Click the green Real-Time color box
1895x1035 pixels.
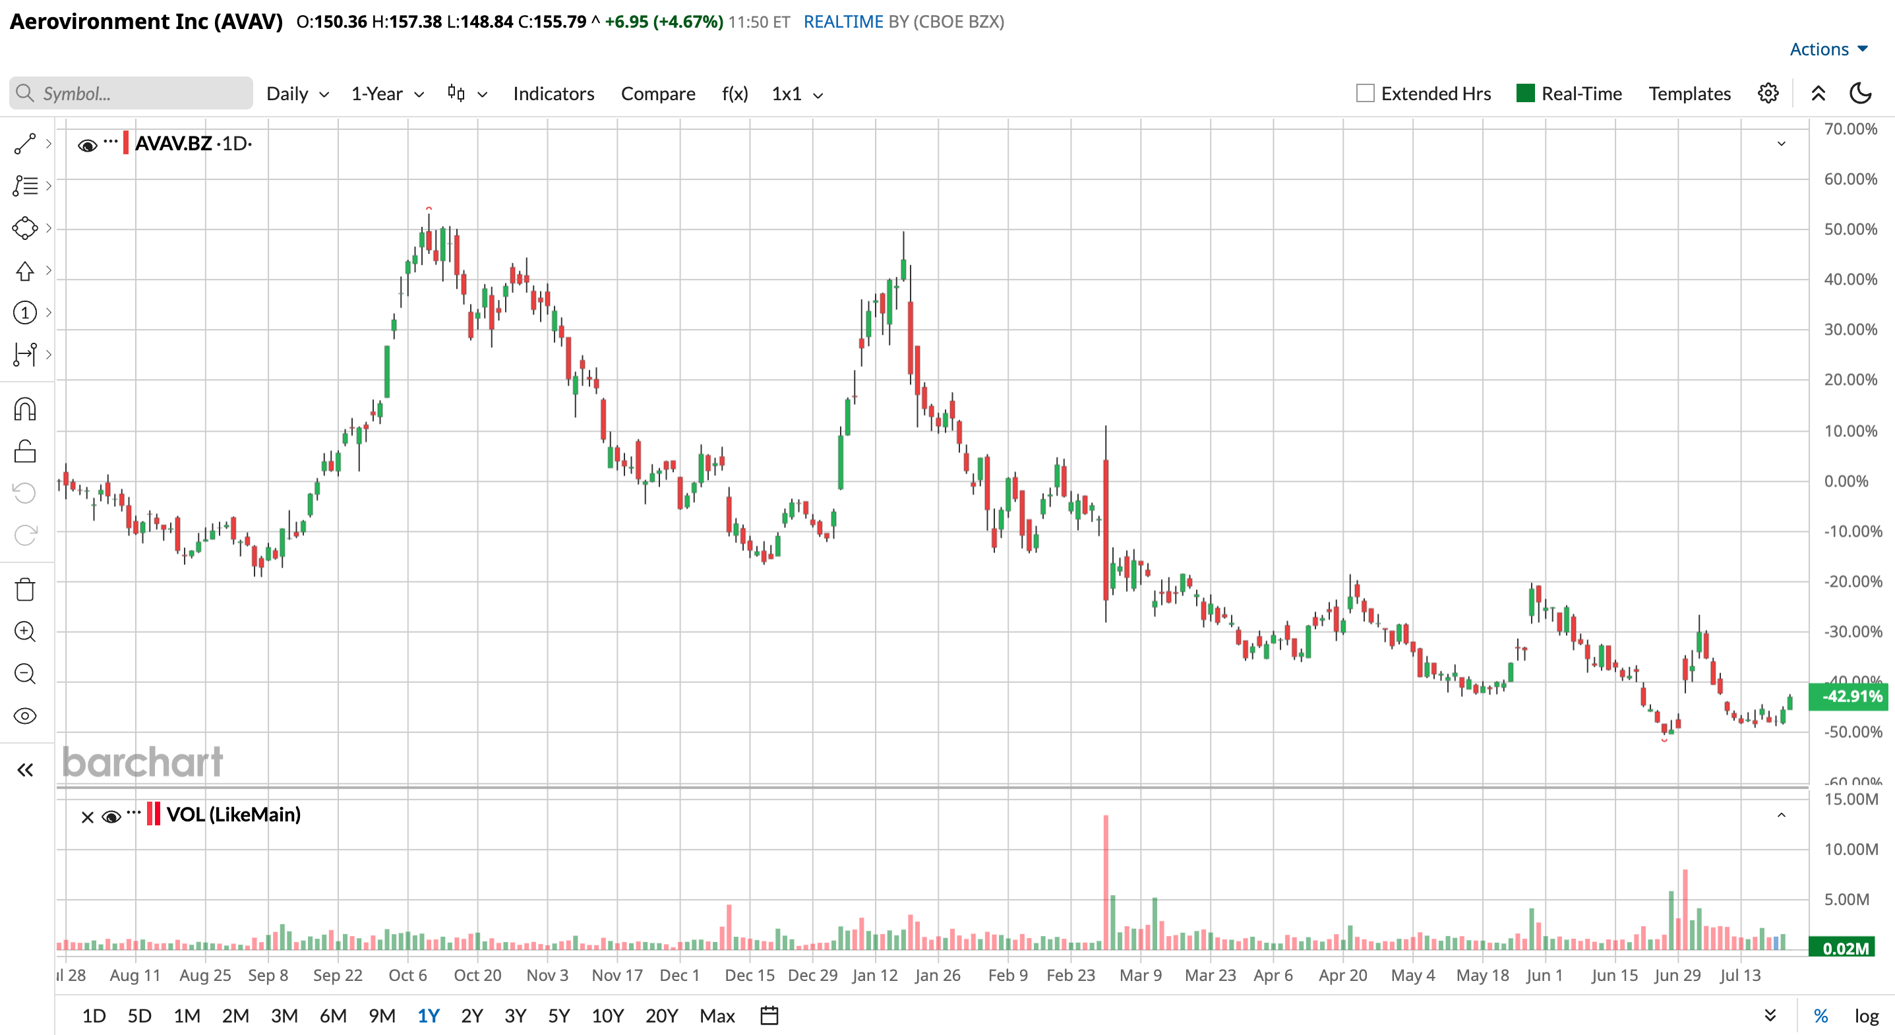pyautogui.click(x=1526, y=94)
